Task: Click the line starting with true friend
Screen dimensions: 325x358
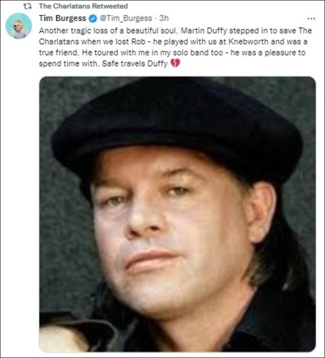Action: [172, 52]
